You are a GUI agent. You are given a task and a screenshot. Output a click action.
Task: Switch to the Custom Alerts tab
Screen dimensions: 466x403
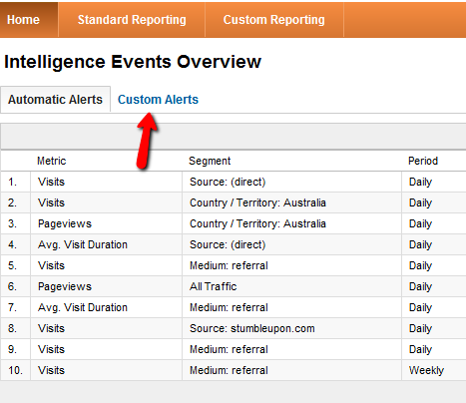click(x=158, y=100)
